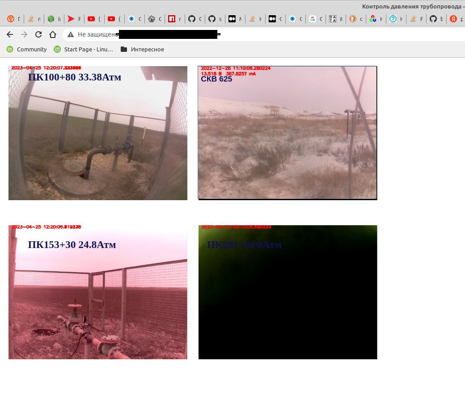Reload the current page
Viewport: 465px width, 412px height.
[x=38, y=34]
